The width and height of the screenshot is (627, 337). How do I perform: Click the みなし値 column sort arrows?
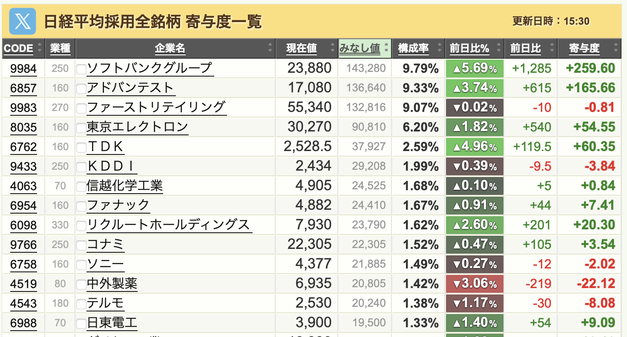point(386,49)
